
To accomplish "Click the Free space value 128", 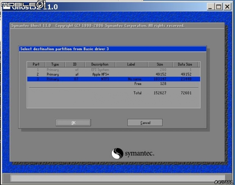I will (163, 84).
